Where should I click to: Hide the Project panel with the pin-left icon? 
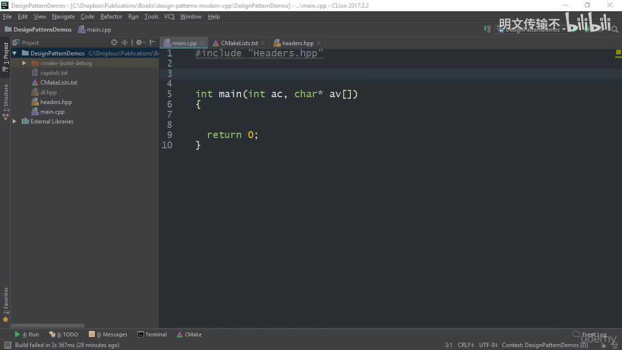coord(152,43)
